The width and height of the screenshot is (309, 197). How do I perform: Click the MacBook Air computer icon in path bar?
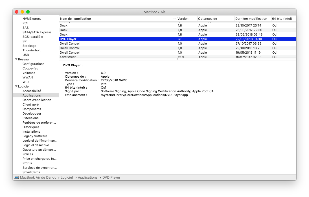coord(17,178)
